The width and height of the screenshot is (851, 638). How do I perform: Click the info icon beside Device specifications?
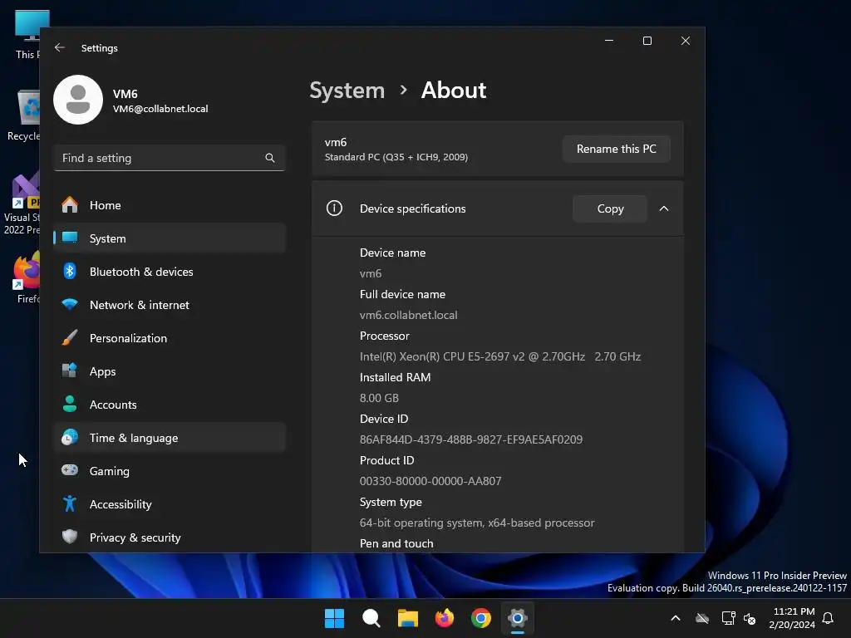[334, 209]
